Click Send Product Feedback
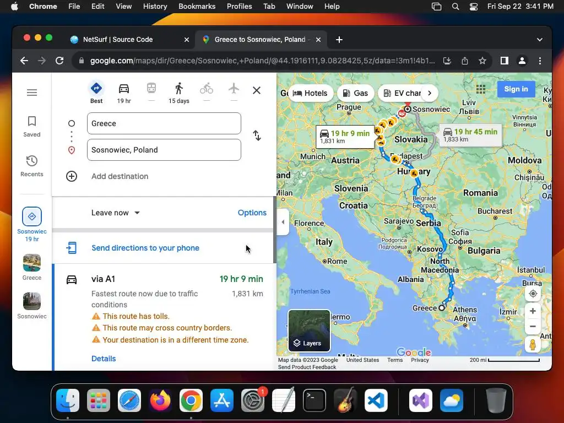This screenshot has width=564, height=423. point(307,367)
